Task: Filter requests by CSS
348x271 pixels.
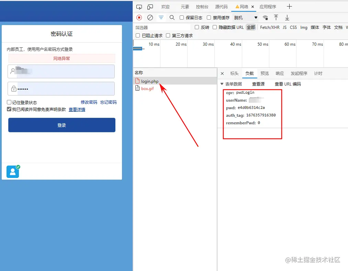Action: (293, 27)
